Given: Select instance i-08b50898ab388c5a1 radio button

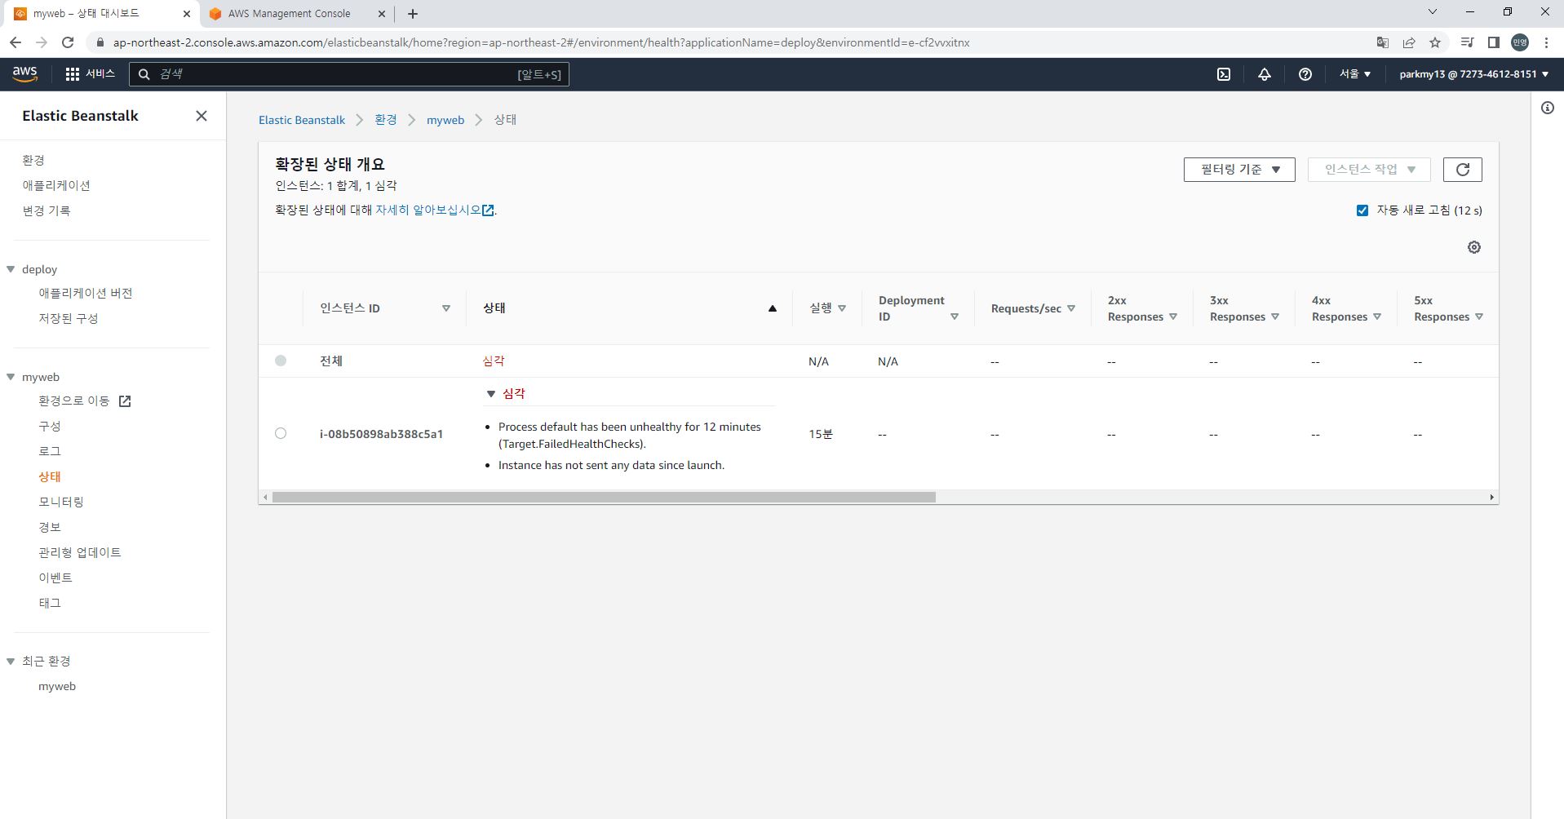Looking at the screenshot, I should (x=281, y=433).
